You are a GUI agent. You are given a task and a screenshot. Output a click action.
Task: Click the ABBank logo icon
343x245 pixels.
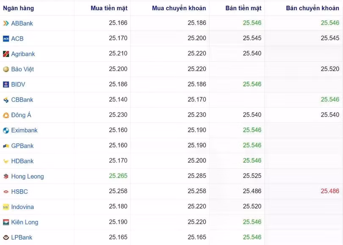tap(6, 23)
